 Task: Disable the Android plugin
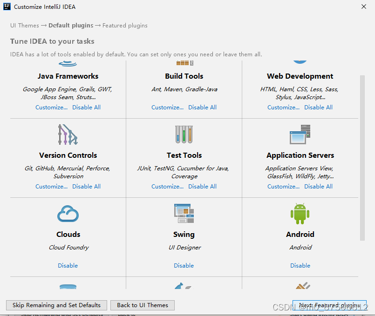click(300, 266)
